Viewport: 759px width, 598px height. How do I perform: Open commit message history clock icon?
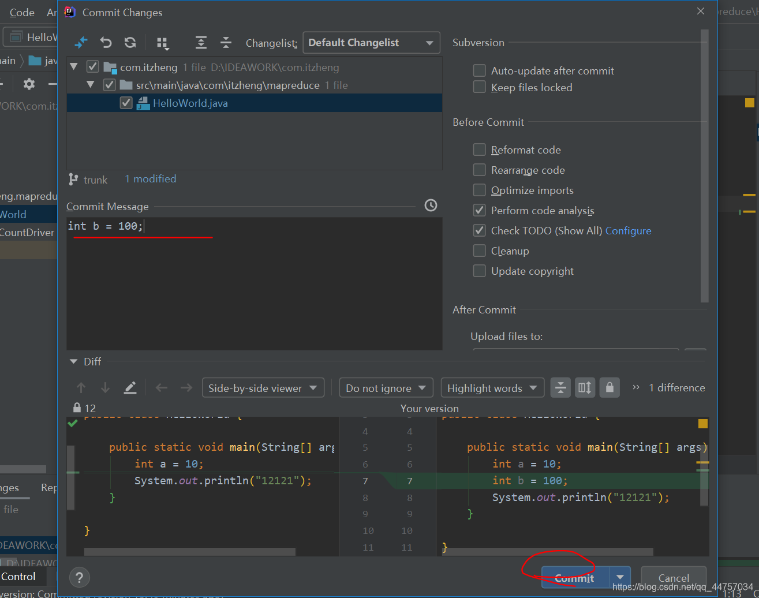tap(431, 205)
